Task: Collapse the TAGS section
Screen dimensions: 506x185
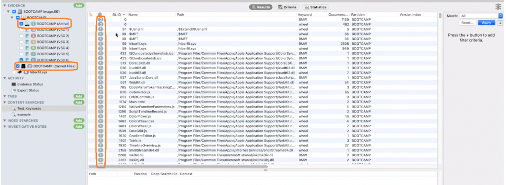Action: (5, 96)
